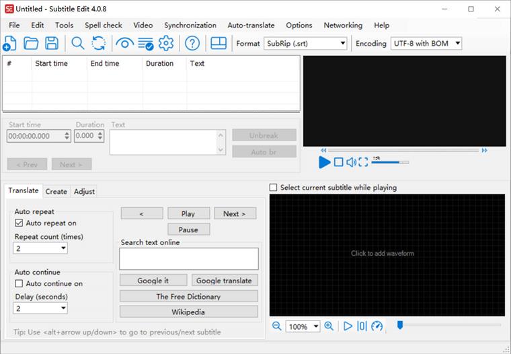Click the Save floppy disk icon

pyautogui.click(x=51, y=44)
